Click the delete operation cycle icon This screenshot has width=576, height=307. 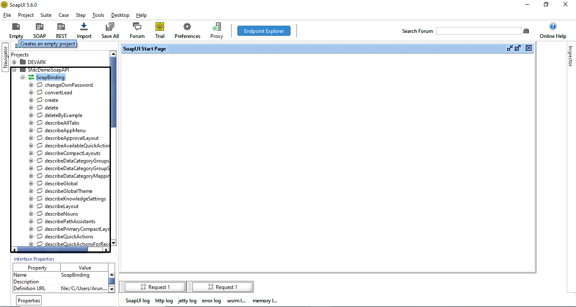click(x=40, y=108)
